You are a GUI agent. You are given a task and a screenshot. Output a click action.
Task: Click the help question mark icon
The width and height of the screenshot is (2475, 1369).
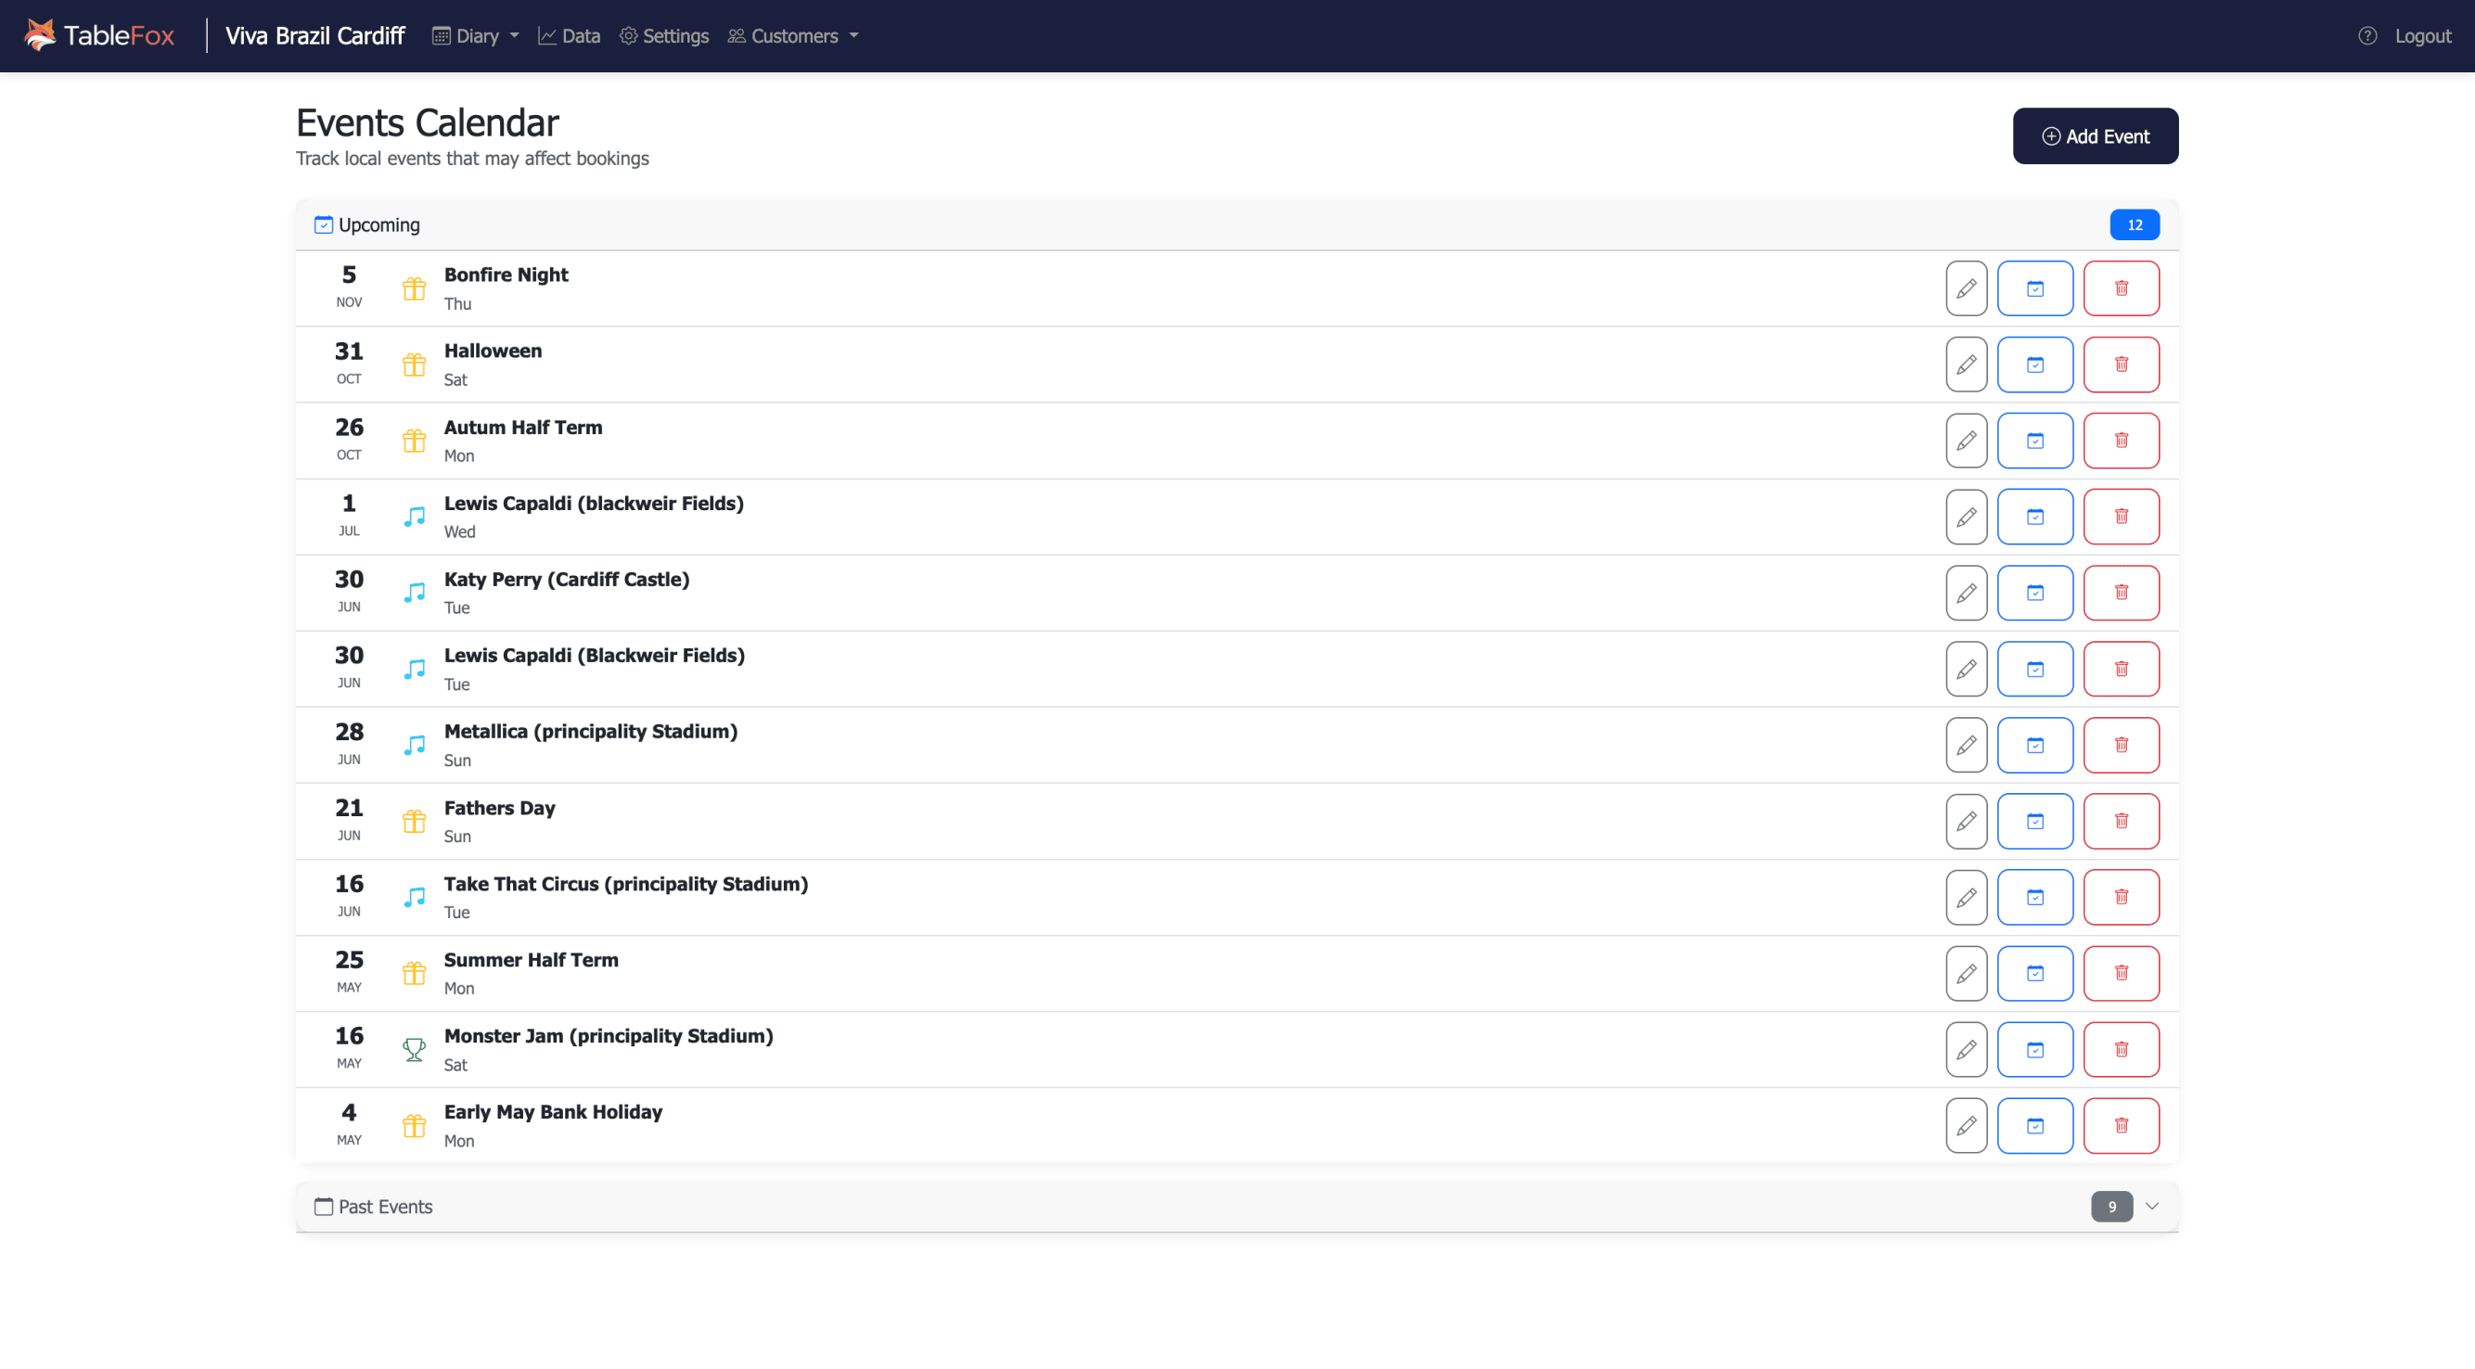click(x=2366, y=35)
